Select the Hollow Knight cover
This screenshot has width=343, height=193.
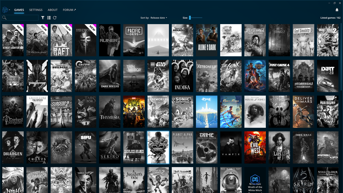click(279, 112)
